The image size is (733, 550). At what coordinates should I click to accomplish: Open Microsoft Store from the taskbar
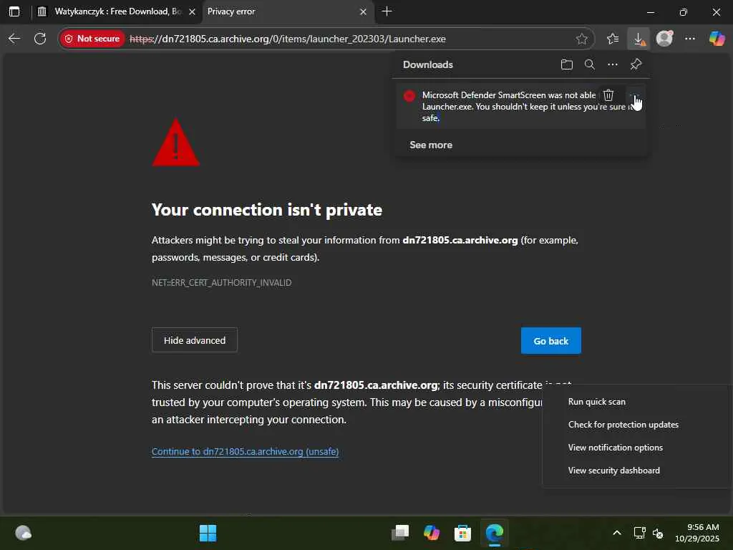(x=463, y=533)
